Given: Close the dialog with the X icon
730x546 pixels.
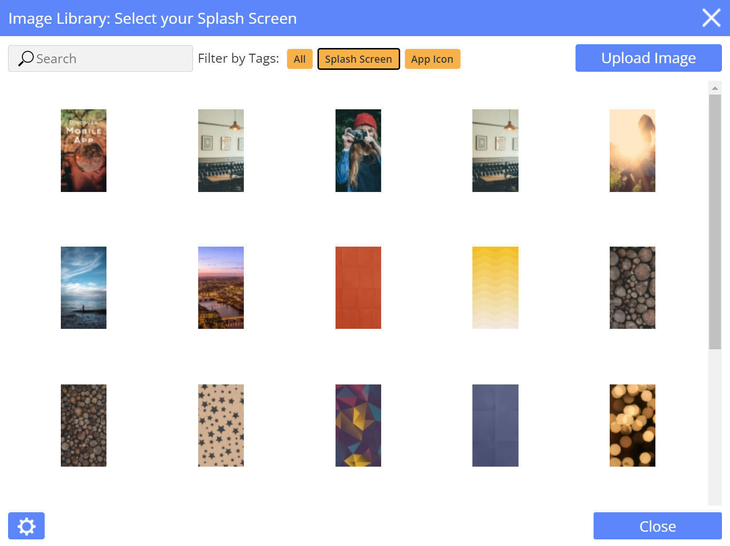Looking at the screenshot, I should pyautogui.click(x=711, y=18).
